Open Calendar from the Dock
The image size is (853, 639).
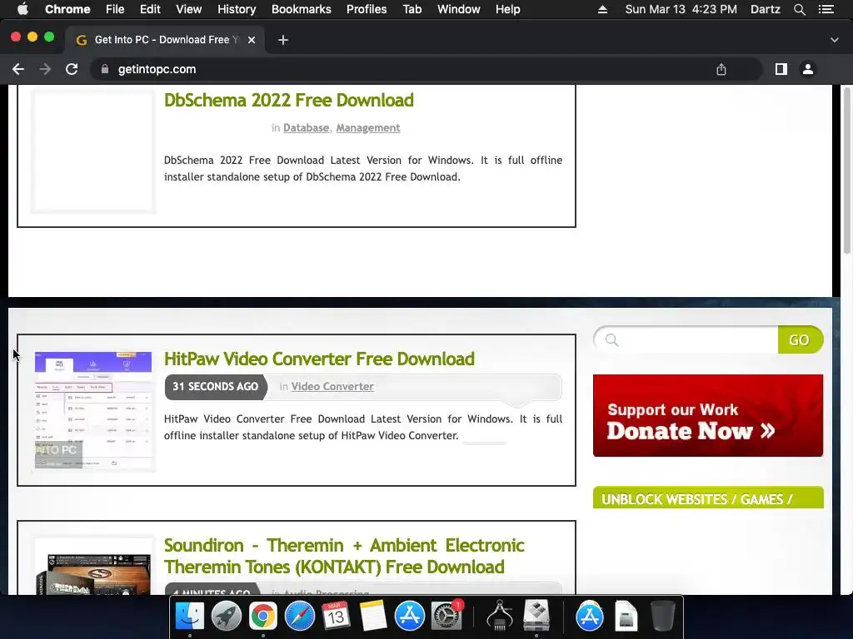coord(336,617)
